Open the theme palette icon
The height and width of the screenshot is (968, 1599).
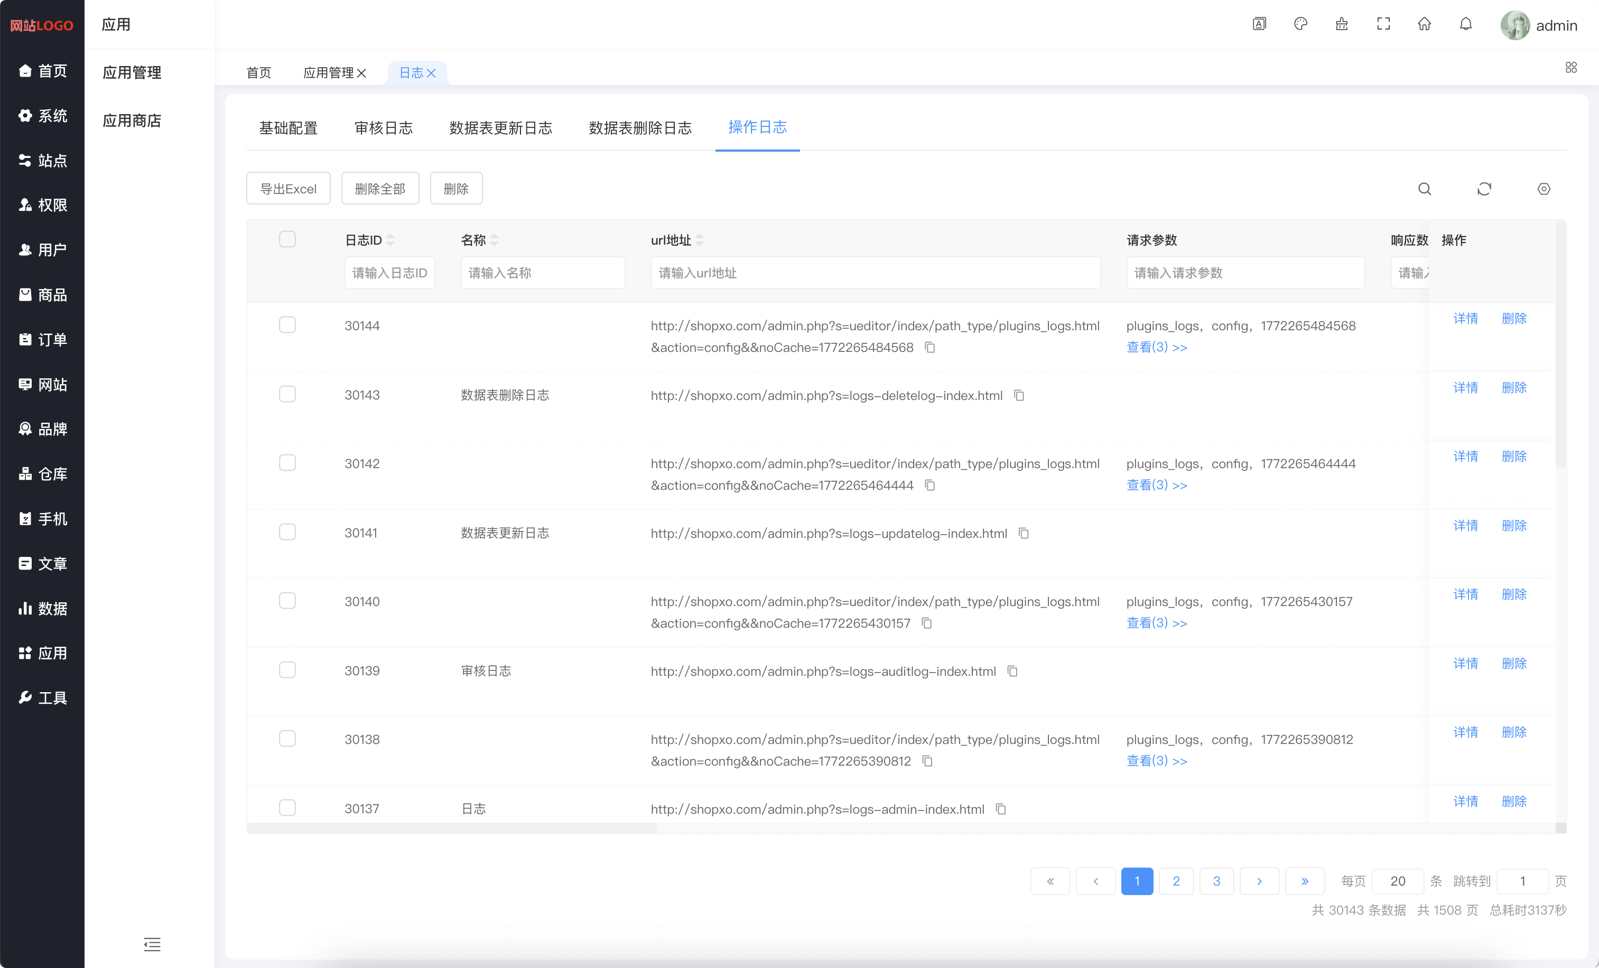(x=1300, y=25)
